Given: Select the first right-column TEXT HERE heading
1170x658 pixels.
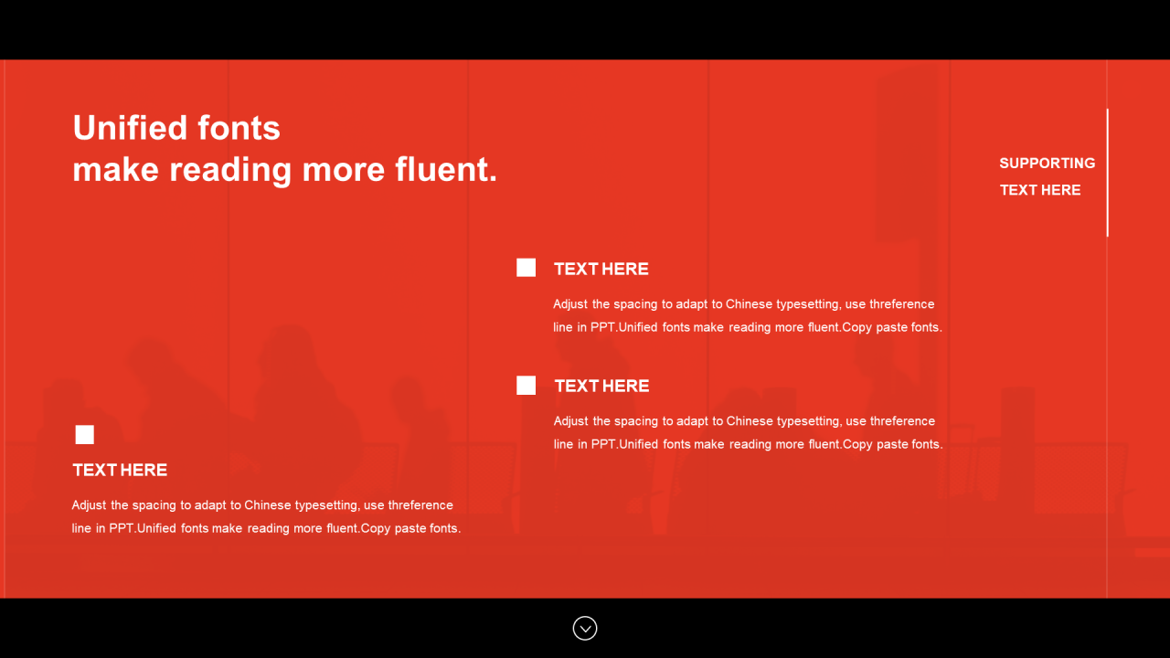Looking at the screenshot, I should tap(601, 269).
